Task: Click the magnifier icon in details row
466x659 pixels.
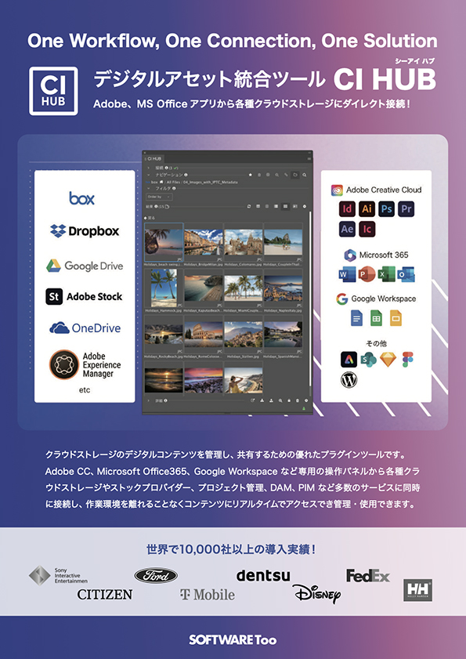Action: [x=280, y=400]
